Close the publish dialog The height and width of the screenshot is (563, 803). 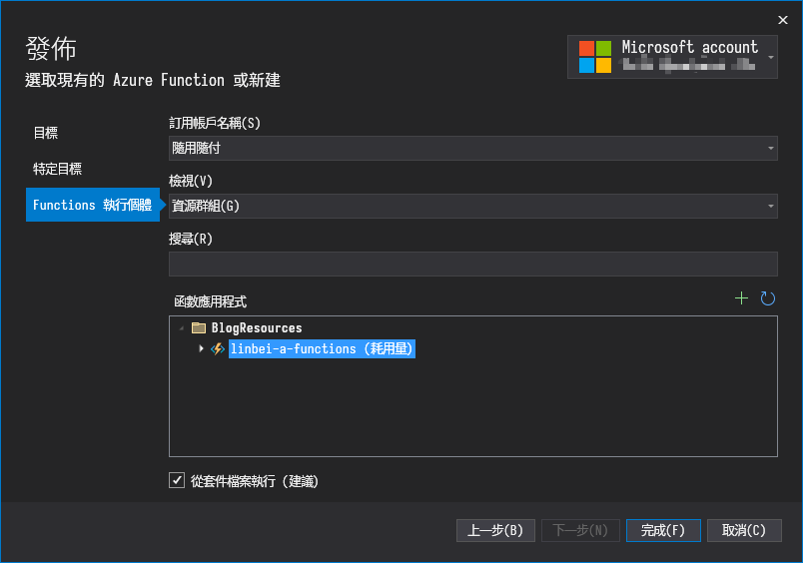click(x=782, y=20)
